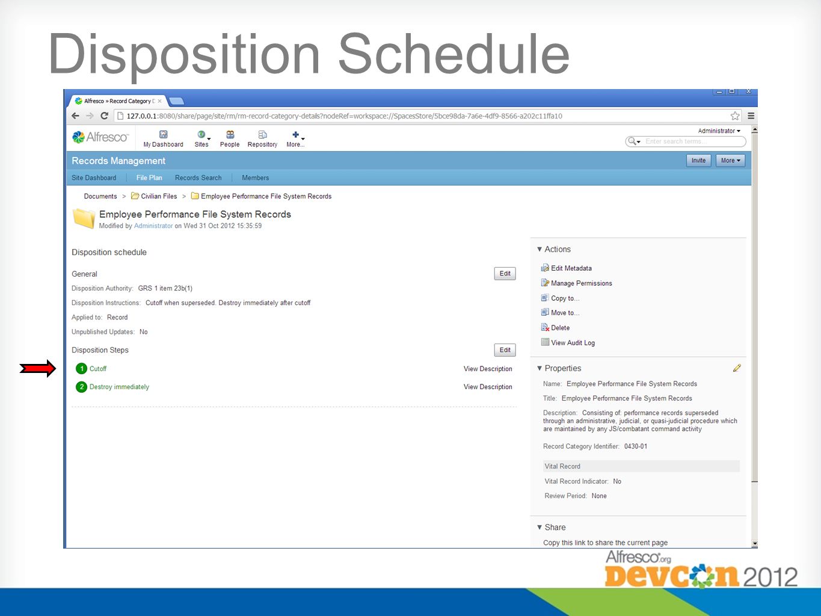821x616 pixels.
Task: Click Administrator modified-by link
Action: (153, 226)
